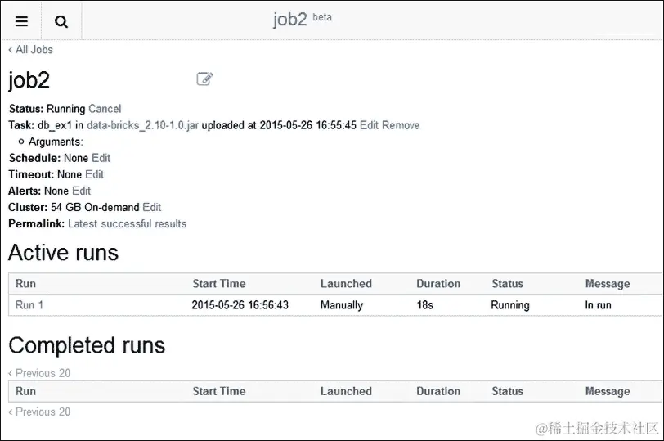Edit the Timeout setting
Viewport: 664px width, 441px height.
click(x=94, y=174)
